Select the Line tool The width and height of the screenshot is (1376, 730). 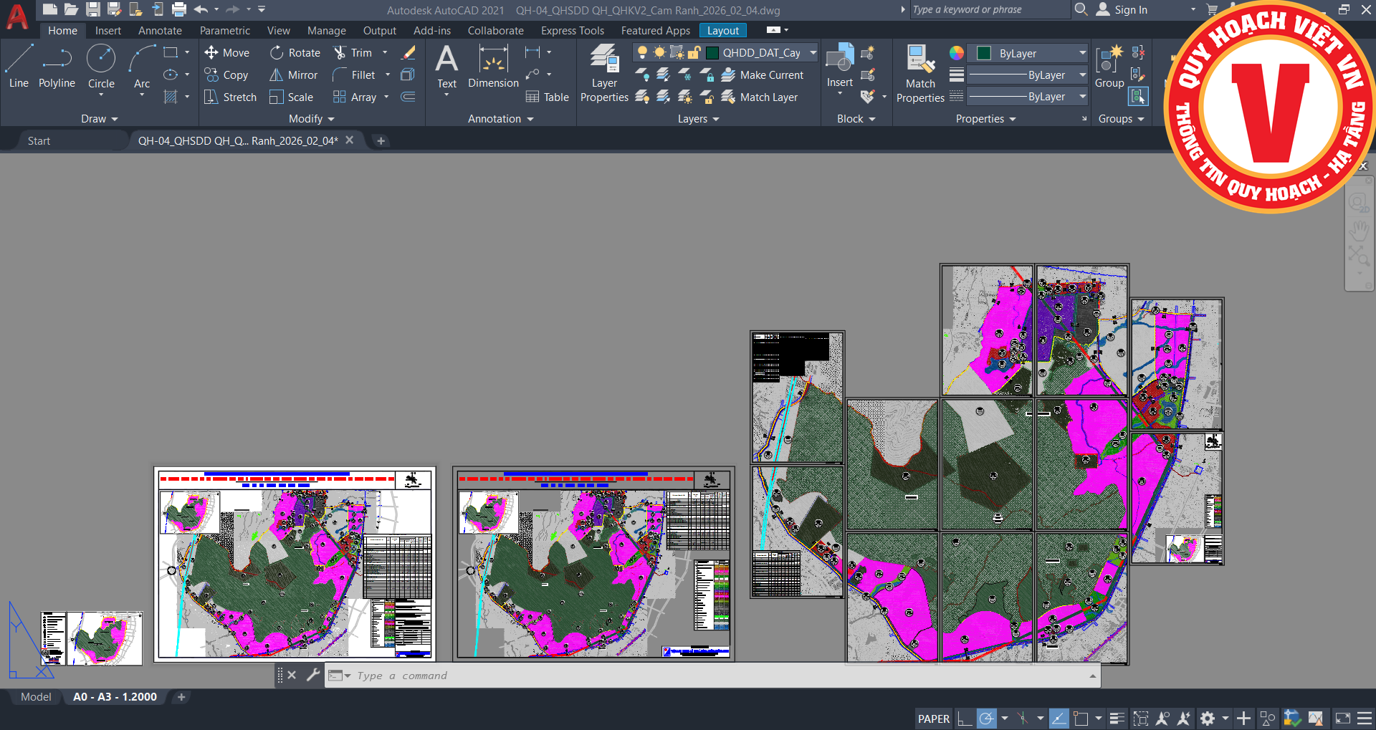[19, 67]
